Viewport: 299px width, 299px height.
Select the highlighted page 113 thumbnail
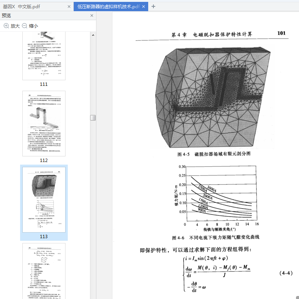click(44, 200)
